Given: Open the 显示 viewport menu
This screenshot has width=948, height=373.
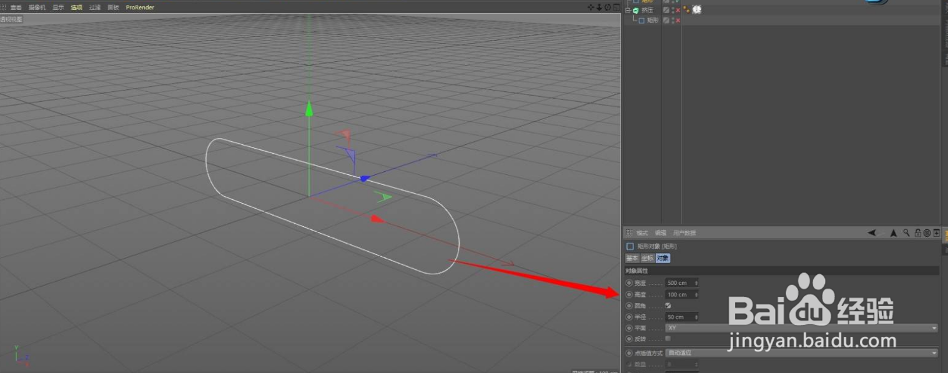Looking at the screenshot, I should (58, 7).
